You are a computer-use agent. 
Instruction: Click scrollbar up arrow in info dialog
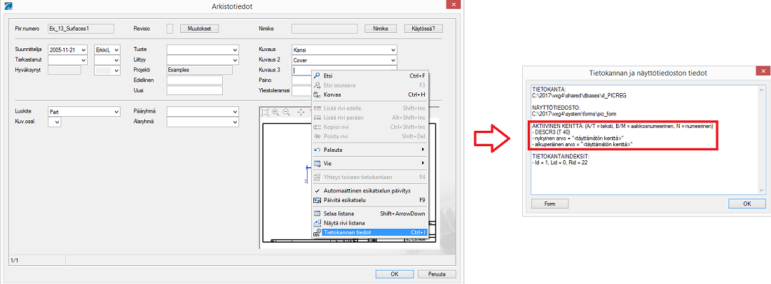tap(762, 90)
